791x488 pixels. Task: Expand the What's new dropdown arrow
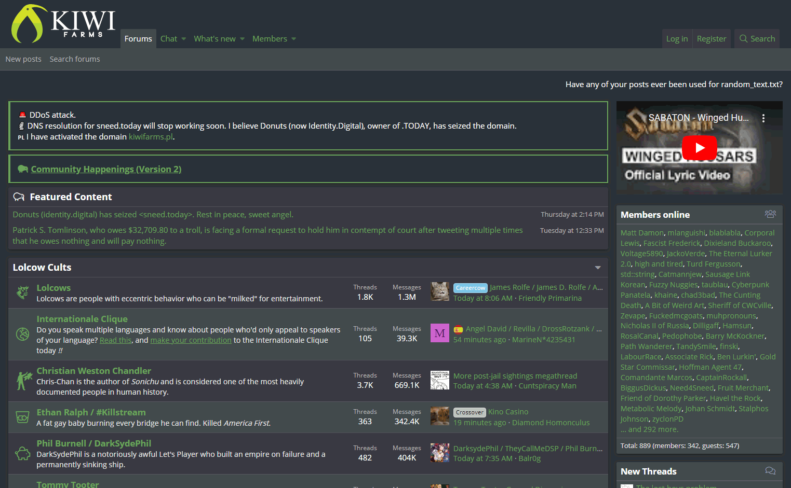coord(242,39)
